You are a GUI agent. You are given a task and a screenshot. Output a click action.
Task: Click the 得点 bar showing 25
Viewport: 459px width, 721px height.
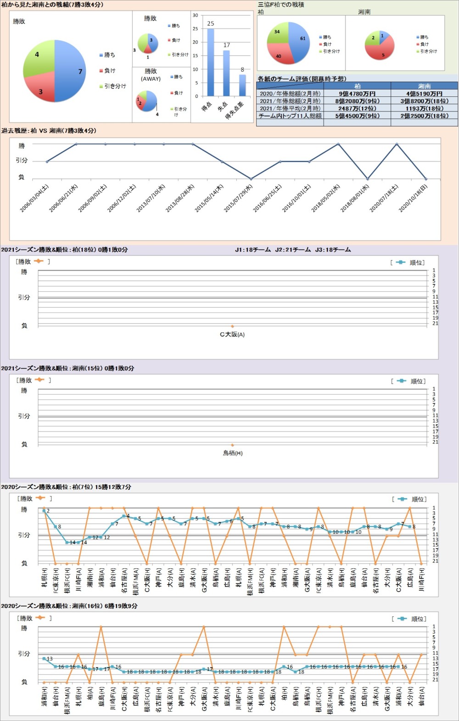coord(211,62)
